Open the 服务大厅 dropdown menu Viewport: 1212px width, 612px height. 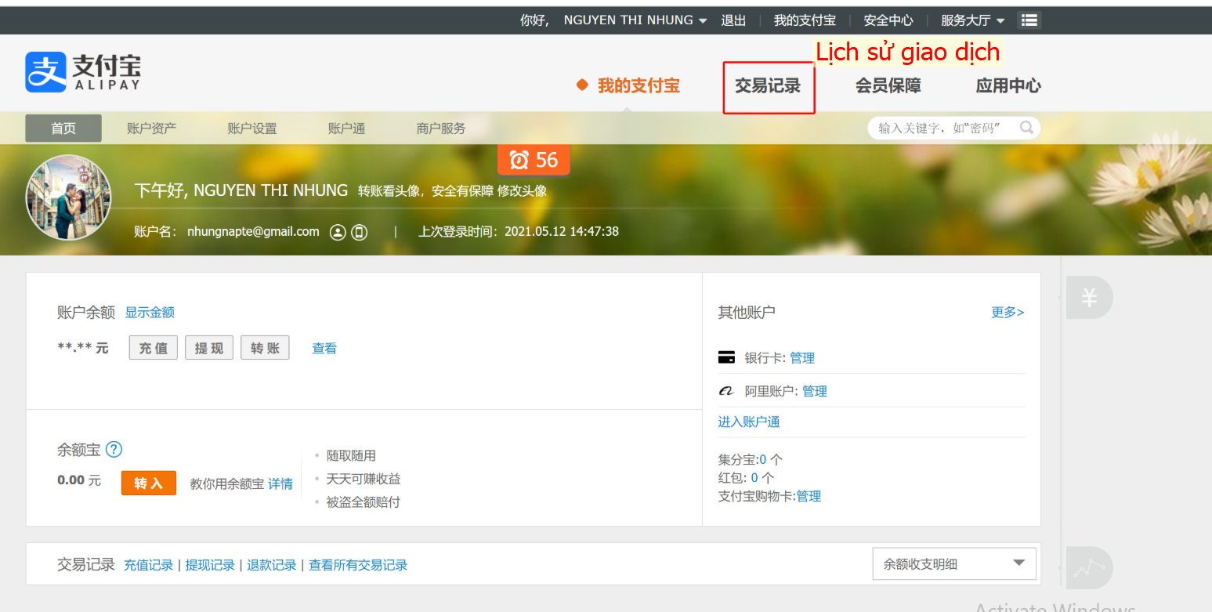[x=972, y=20]
